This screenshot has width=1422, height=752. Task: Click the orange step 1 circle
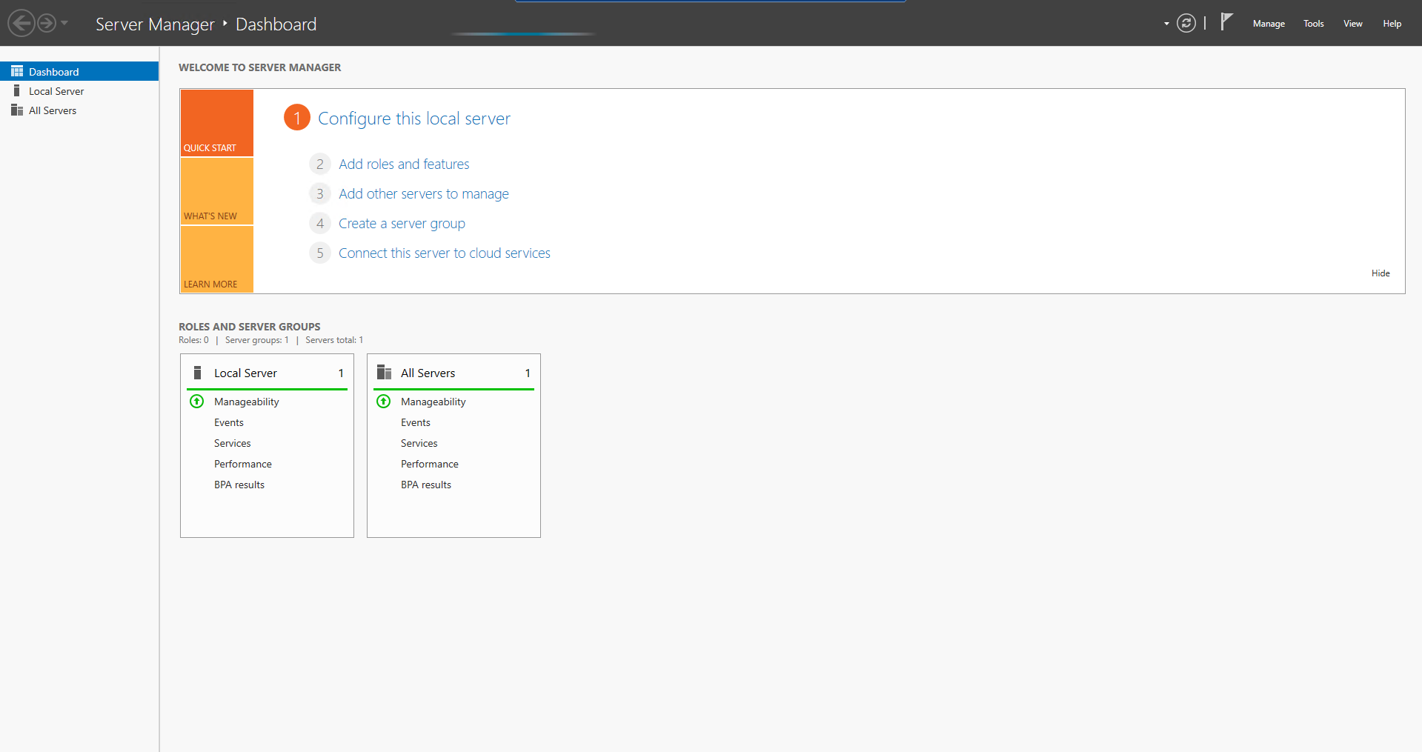(297, 117)
